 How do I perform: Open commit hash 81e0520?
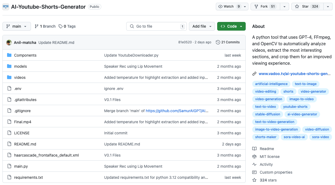[185, 42]
